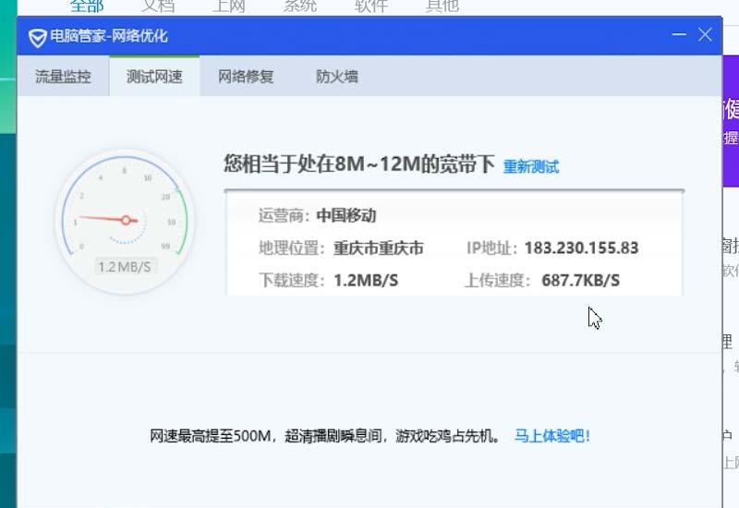
Task: Select the 软件 category in background window
Action: (x=371, y=6)
